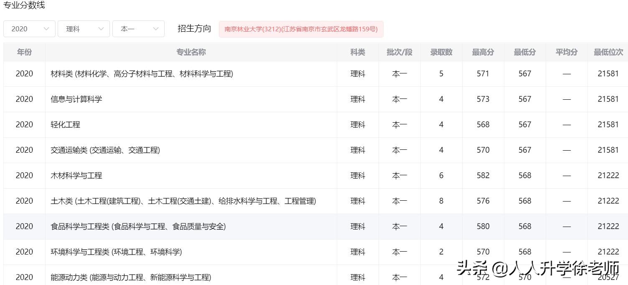Expand the 理科 subject dropdown
Screen dimensions: 628x285
click(x=83, y=28)
